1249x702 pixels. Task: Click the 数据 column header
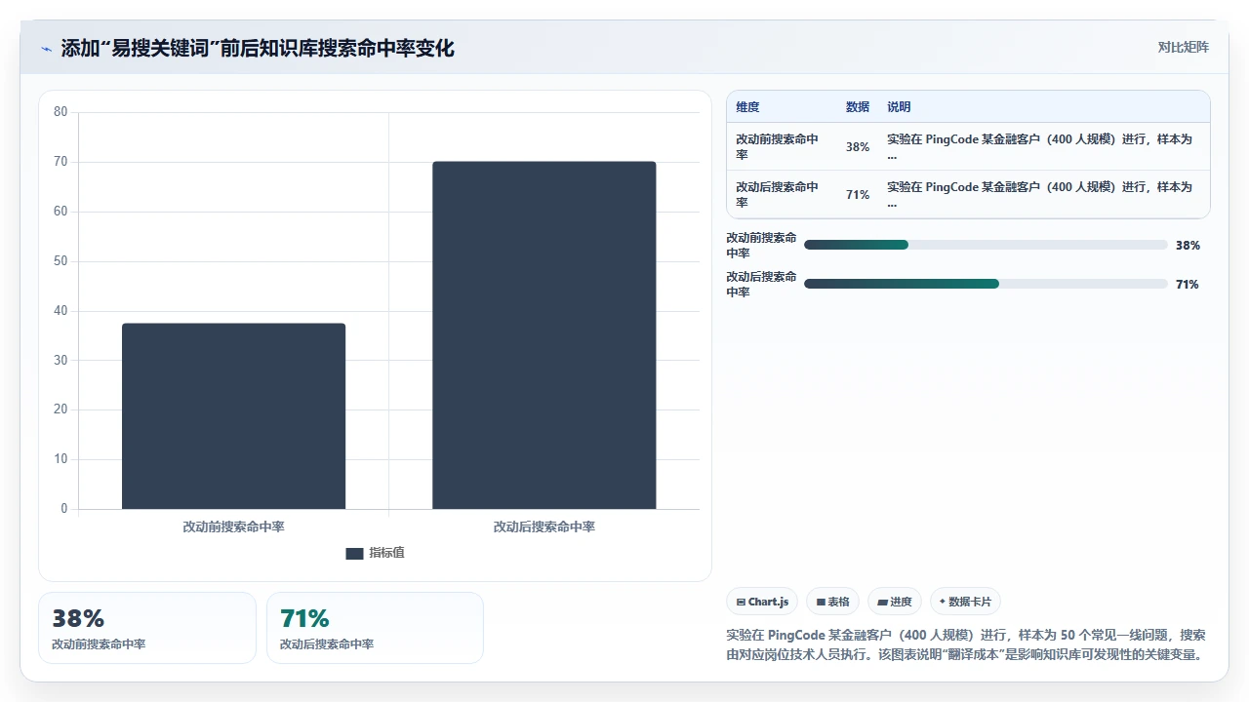click(x=858, y=107)
